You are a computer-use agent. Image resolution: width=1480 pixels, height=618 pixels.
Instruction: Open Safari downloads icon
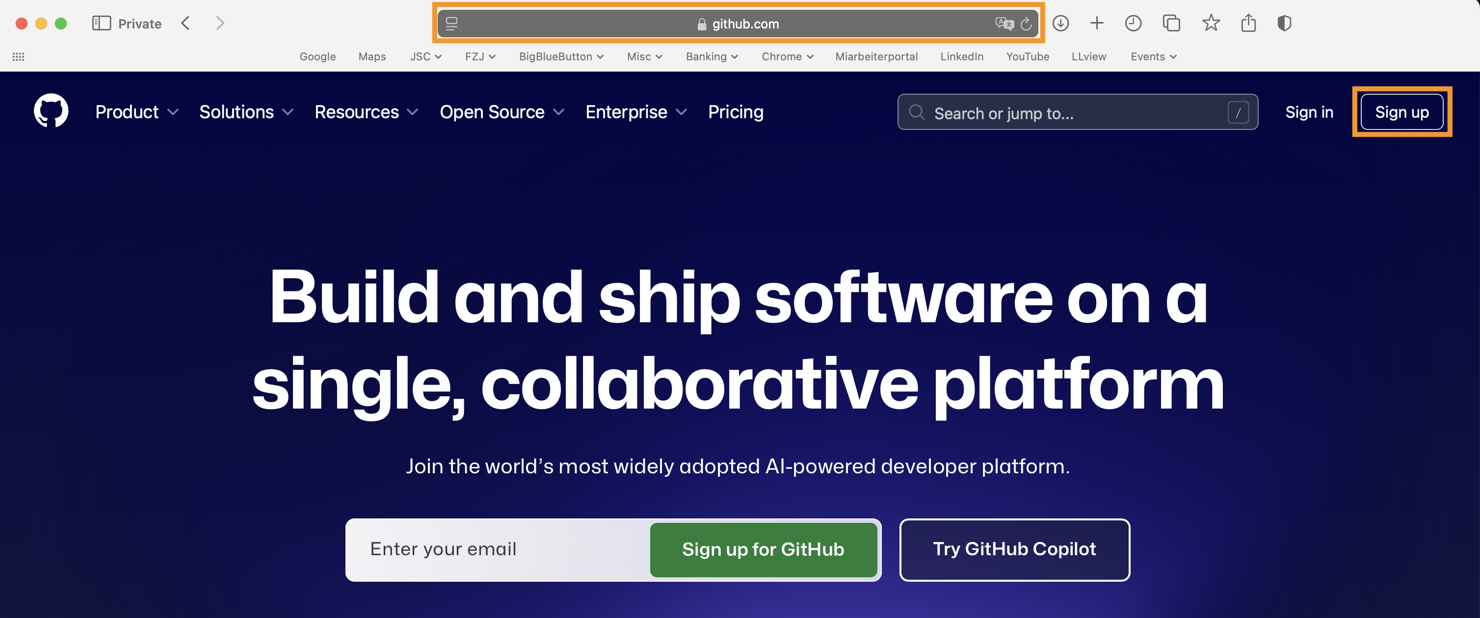tap(1060, 24)
